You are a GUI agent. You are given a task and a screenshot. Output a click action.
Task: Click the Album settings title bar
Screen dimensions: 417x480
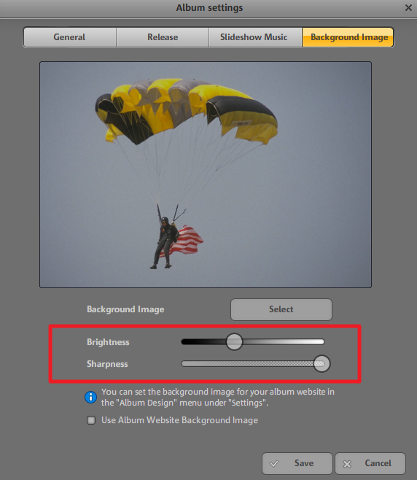(209, 7)
